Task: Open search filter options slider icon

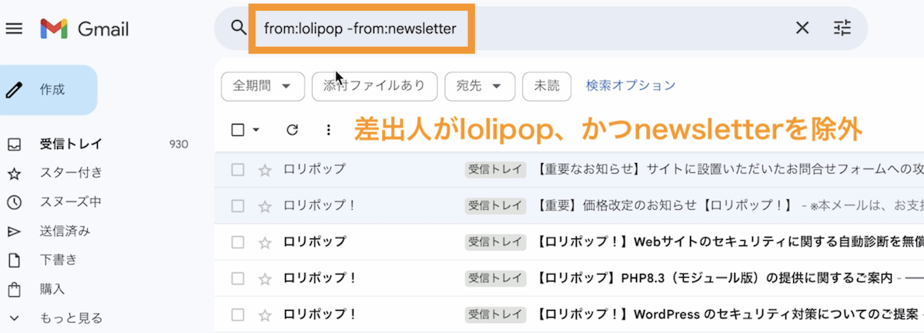Action: [x=842, y=28]
